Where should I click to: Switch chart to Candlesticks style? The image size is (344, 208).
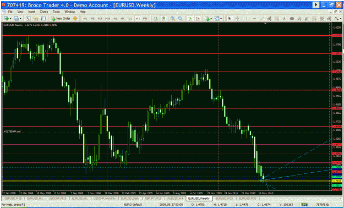coord(163,19)
